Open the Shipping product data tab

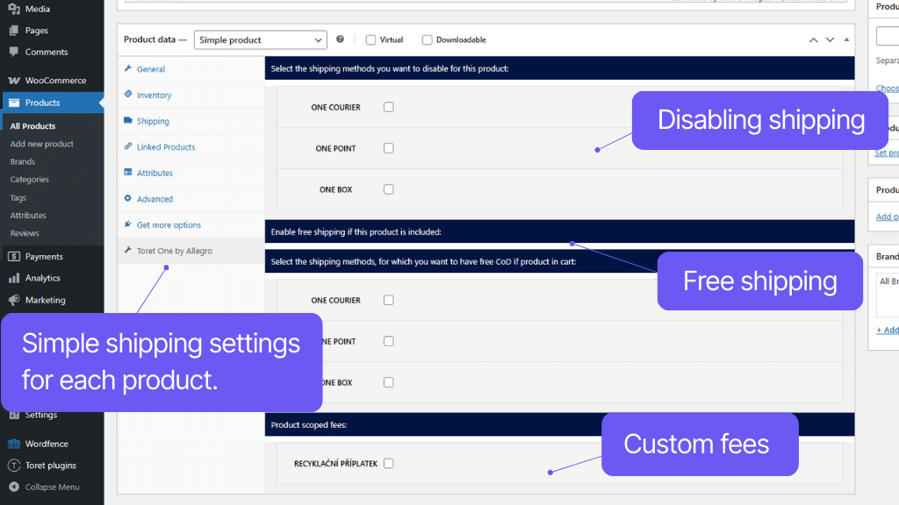[x=191, y=121]
